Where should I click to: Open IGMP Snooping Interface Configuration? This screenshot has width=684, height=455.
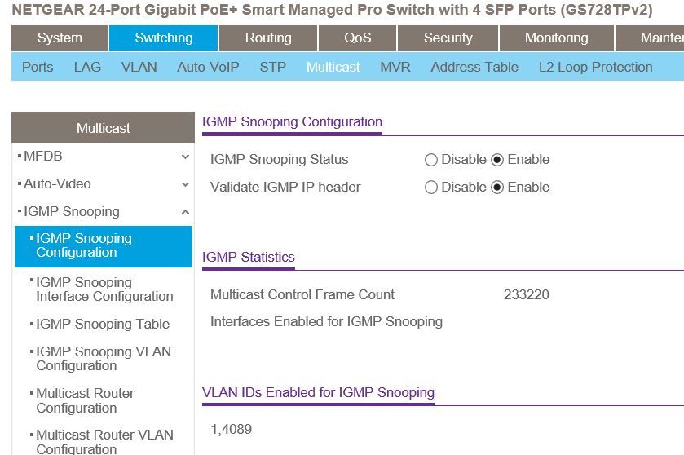tap(104, 289)
